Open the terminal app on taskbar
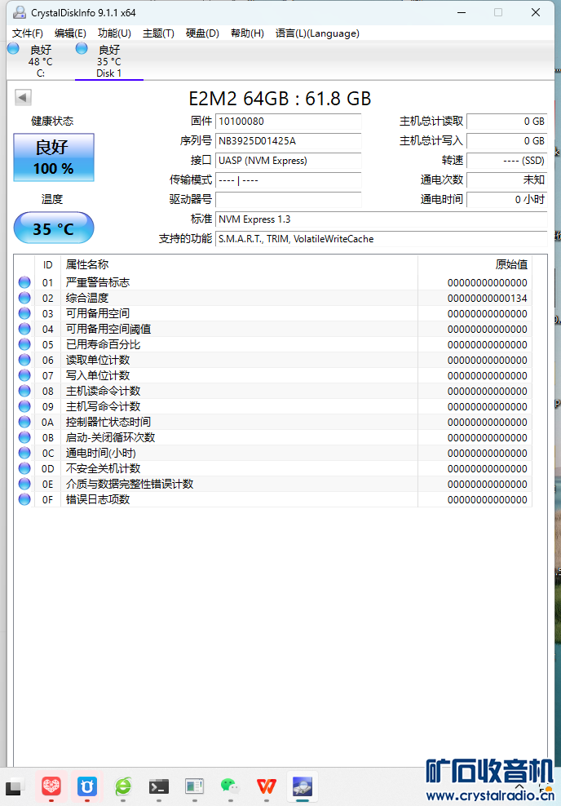 pos(159,786)
